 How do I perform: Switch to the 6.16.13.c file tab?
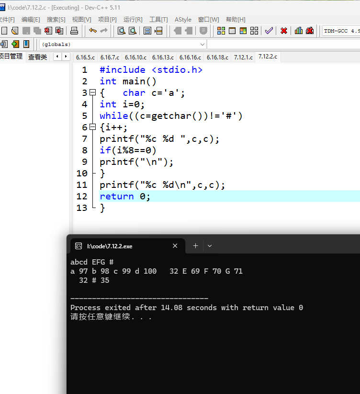[163, 58]
